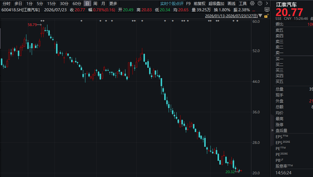Open the help question-mark icon
313x177 pixels.
point(260,3)
